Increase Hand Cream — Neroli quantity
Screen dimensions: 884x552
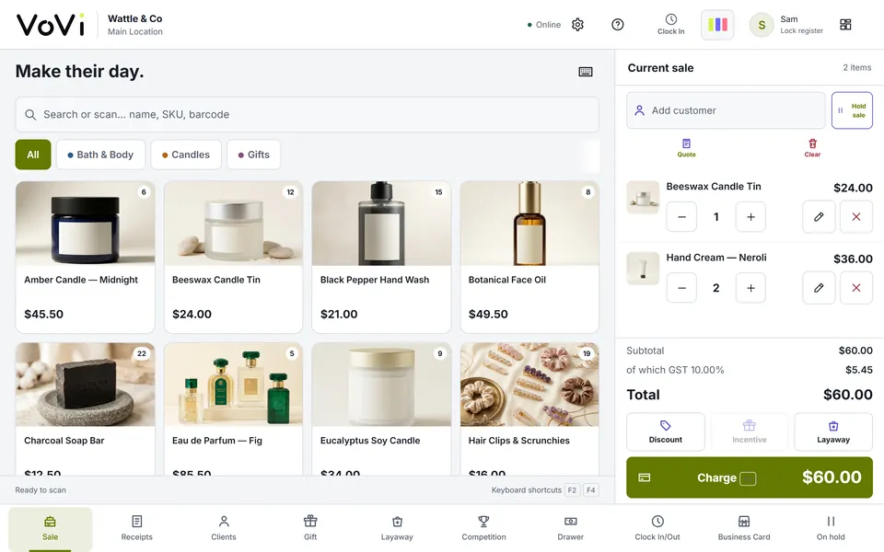(750, 288)
